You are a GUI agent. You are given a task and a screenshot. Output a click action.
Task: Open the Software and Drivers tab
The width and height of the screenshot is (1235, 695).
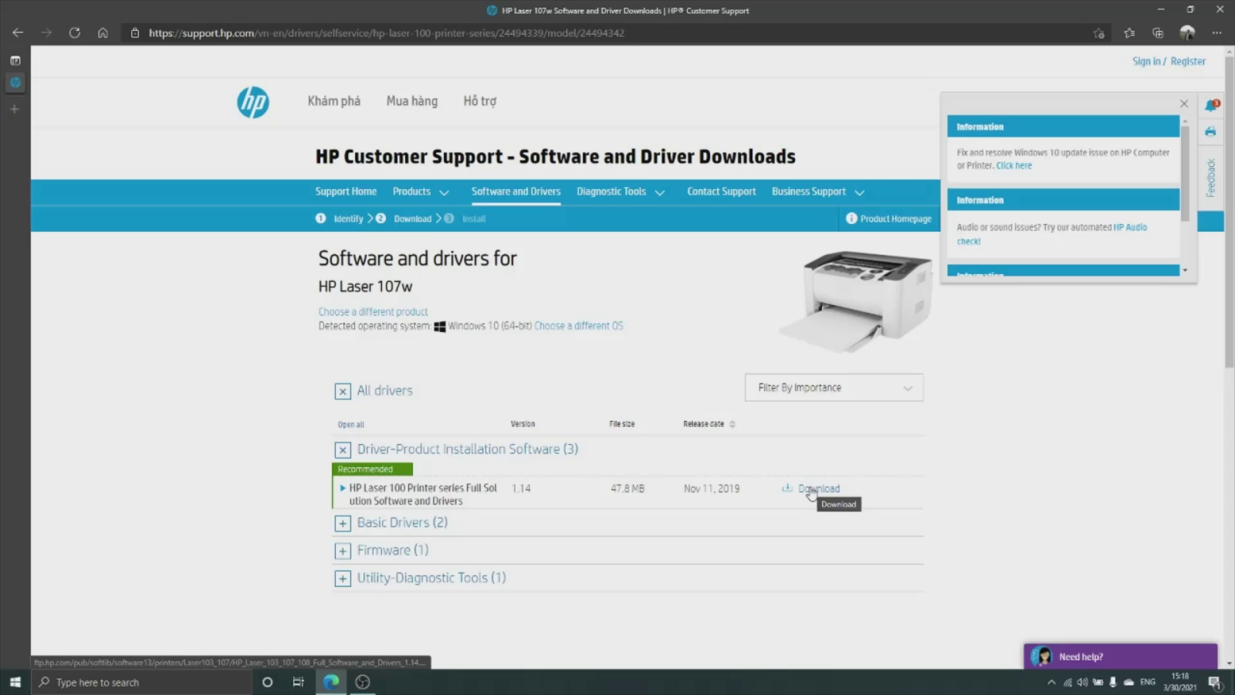pos(516,192)
